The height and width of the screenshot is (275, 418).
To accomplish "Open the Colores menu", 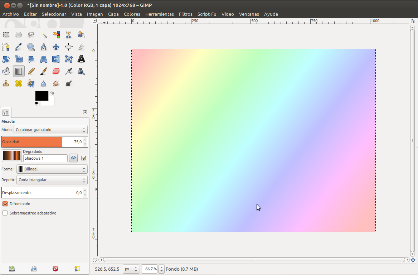I will 132,14.
